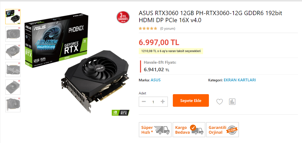
Task: Click the quantity input field
Action: click(153, 102)
